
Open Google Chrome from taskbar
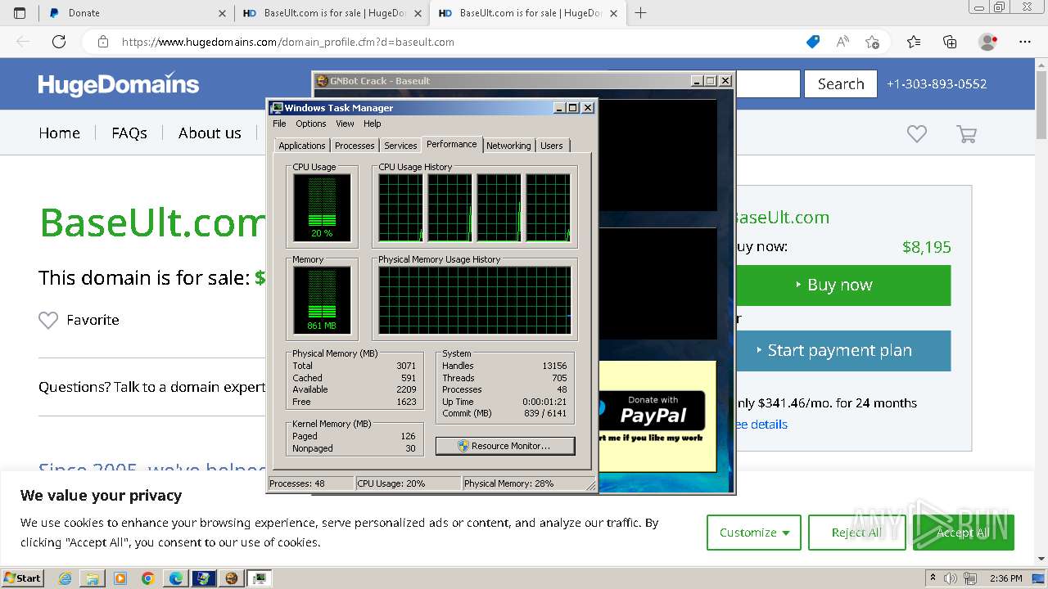click(147, 578)
